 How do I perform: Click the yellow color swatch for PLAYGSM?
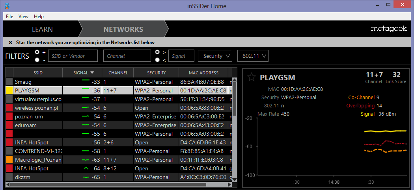tap(9, 90)
